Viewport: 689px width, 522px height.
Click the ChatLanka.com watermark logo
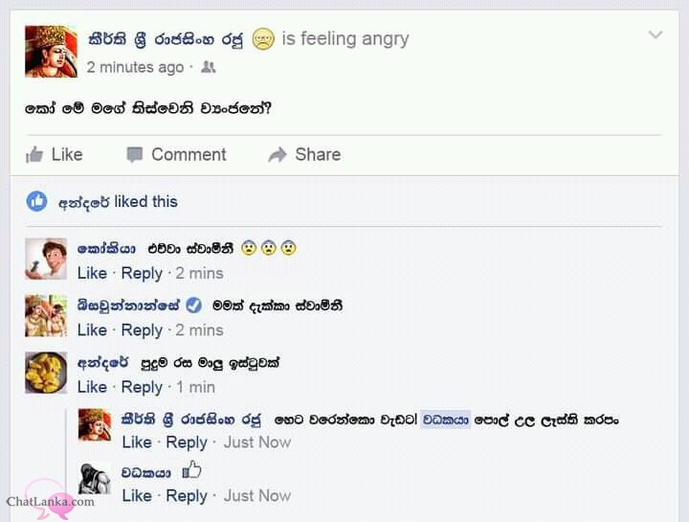(x=50, y=501)
